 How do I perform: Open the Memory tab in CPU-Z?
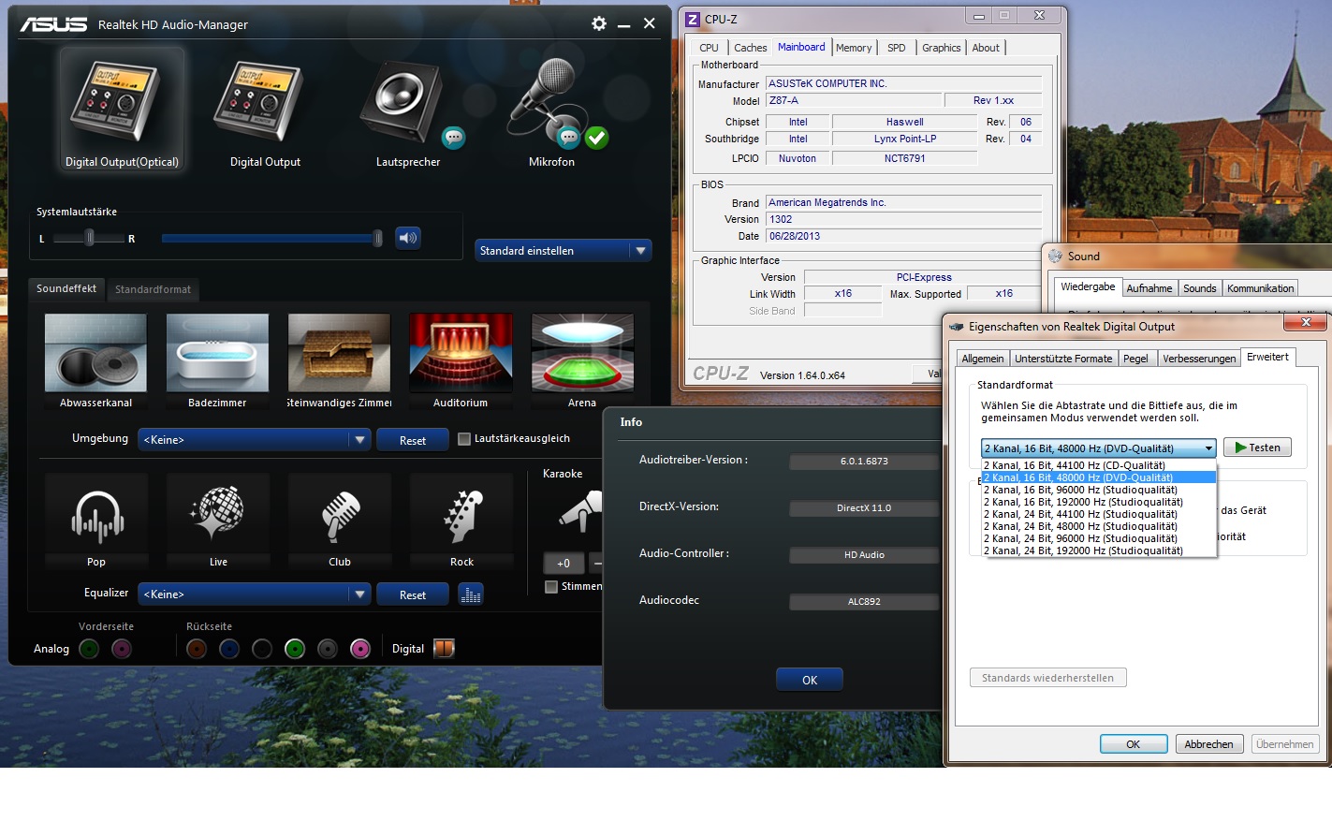tap(854, 48)
